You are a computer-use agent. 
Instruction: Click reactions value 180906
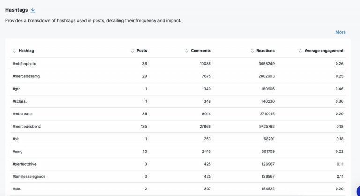pos(268,89)
